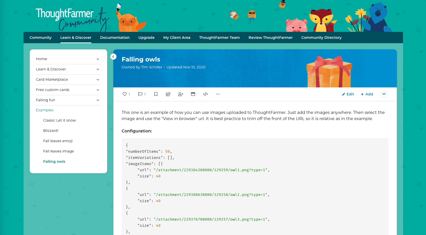The height and width of the screenshot is (235, 426).
Task: Click the window layout icon
Action: pyautogui.click(x=193, y=94)
